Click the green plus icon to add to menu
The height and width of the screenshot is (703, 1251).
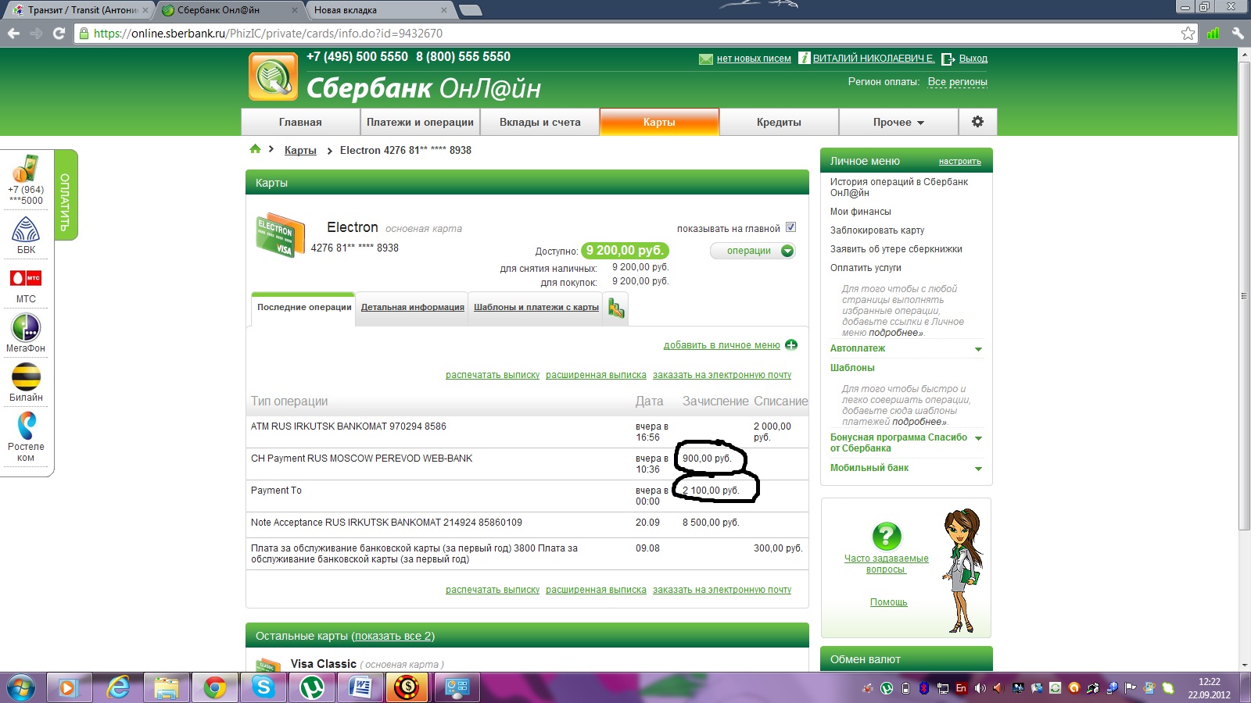[791, 345]
